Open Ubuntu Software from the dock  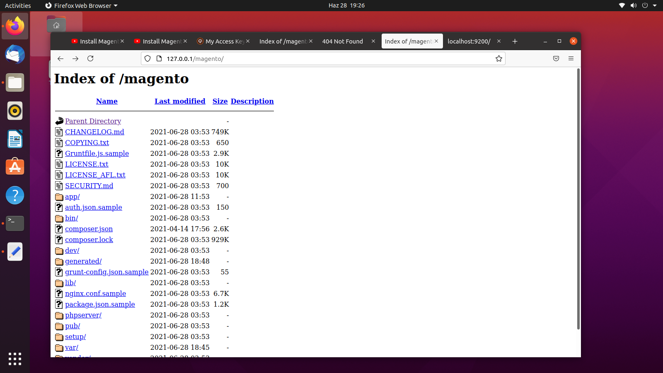15,167
